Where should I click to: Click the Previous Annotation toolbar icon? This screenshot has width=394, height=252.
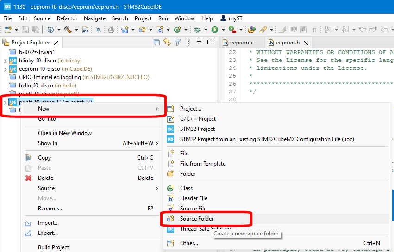[x=345, y=30]
